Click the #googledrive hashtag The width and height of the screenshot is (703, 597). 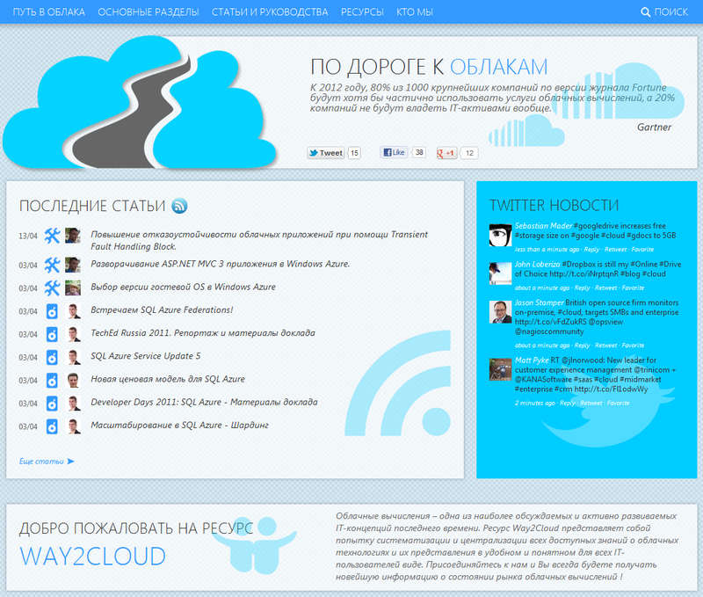(596, 226)
